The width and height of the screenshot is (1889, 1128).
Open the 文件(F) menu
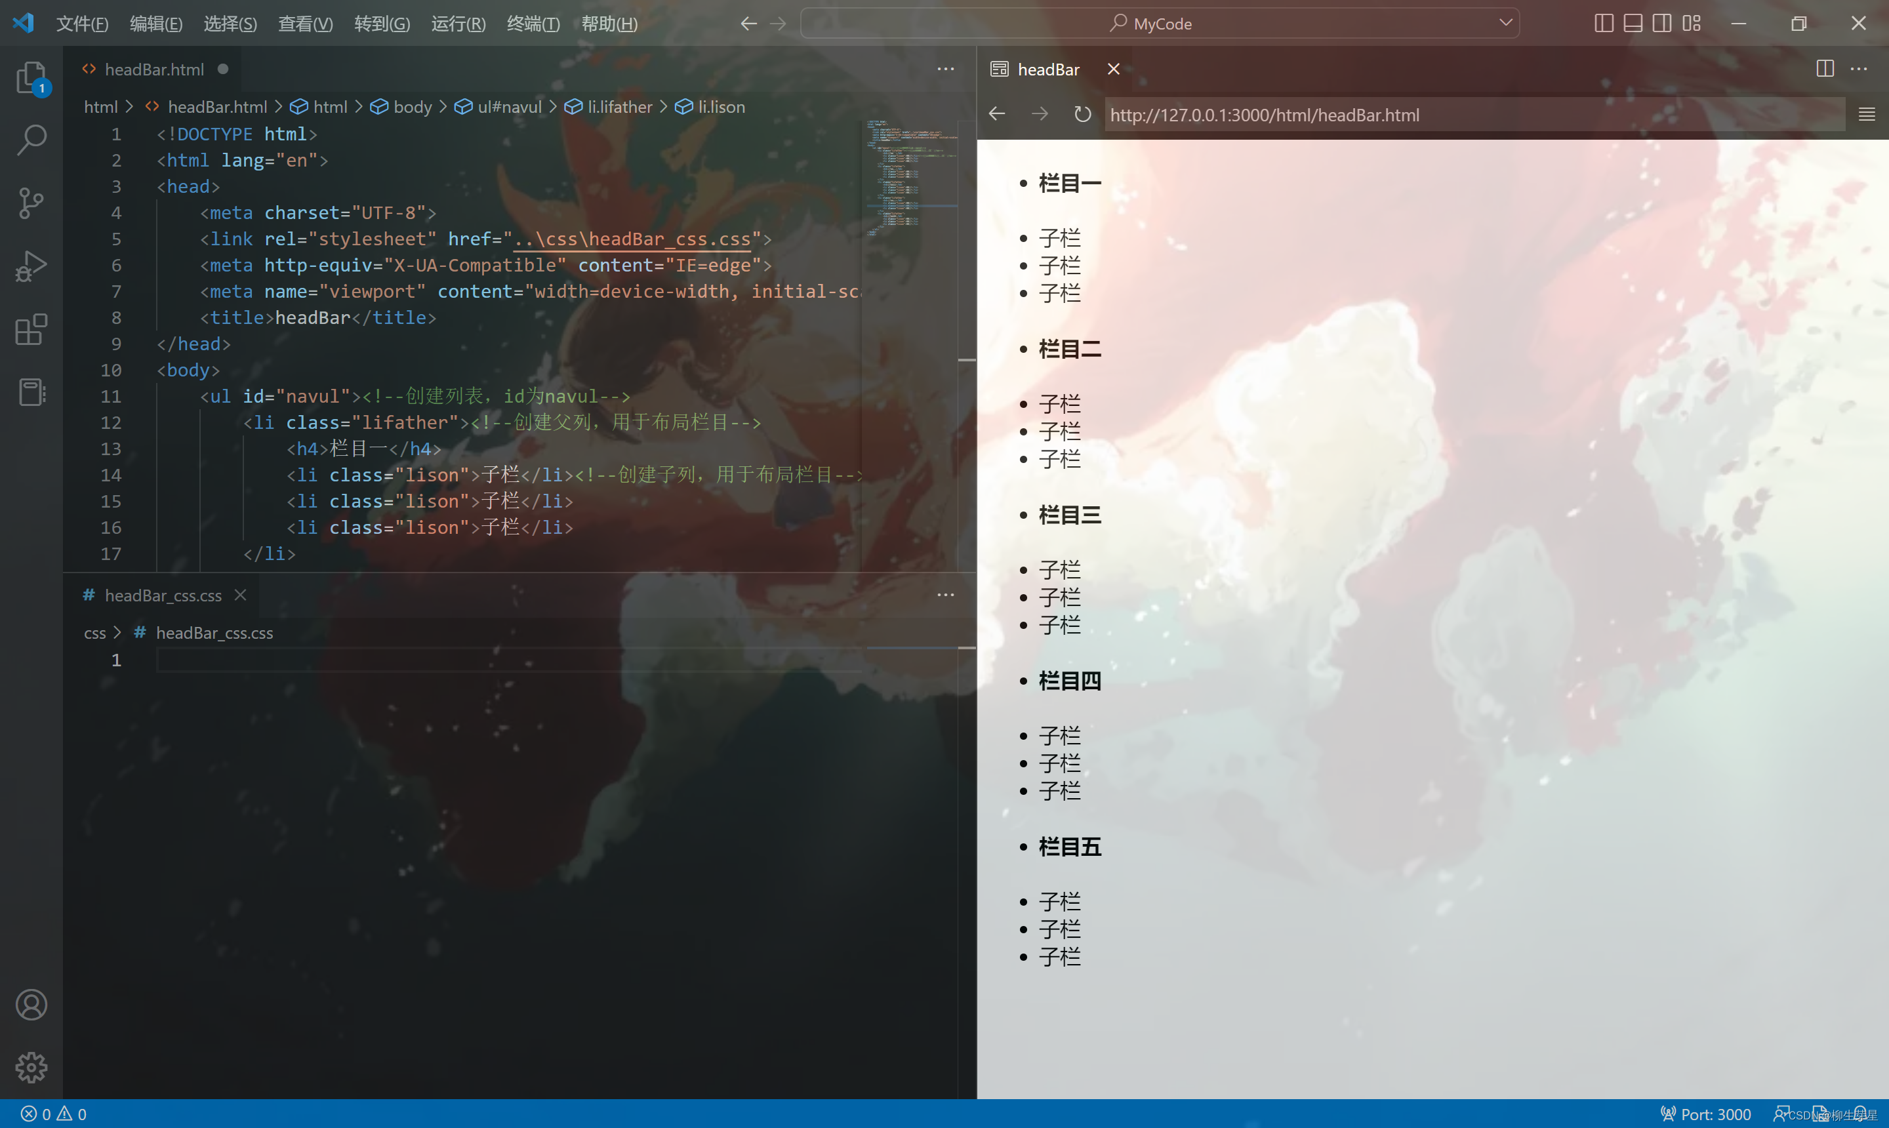click(x=82, y=24)
